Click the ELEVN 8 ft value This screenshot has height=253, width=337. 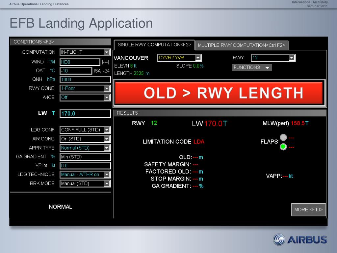pyautogui.click(x=133, y=66)
